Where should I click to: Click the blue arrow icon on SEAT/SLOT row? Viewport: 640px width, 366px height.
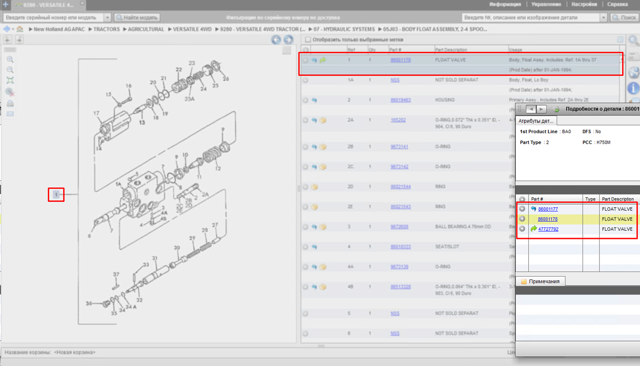click(314, 247)
